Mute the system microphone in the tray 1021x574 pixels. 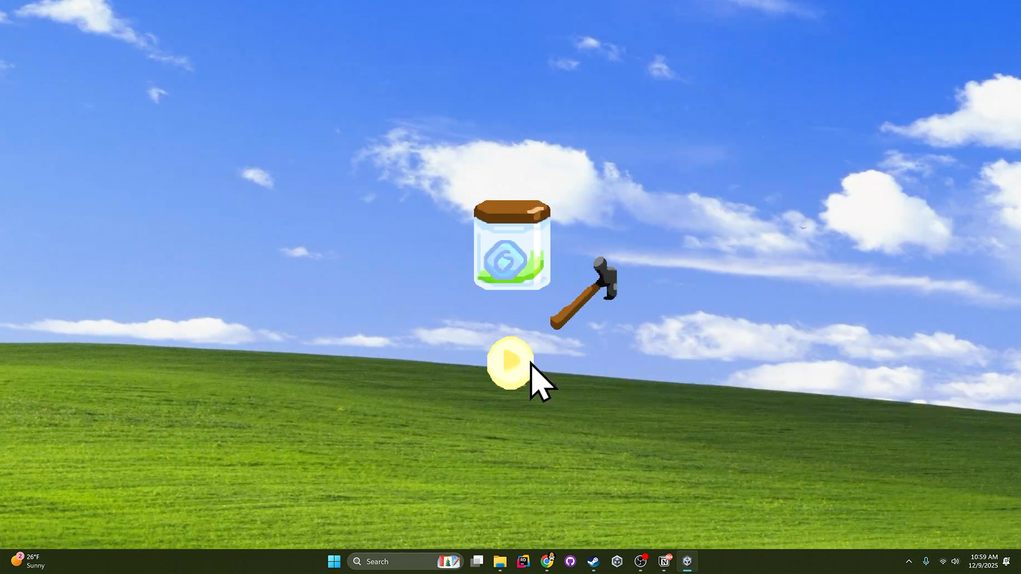point(926,562)
